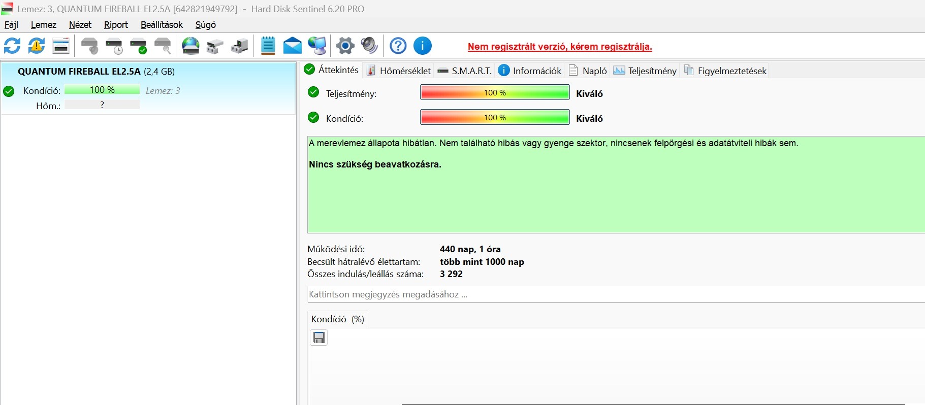
Task: Click the globe with disk icon
Action: pyautogui.click(x=191, y=46)
